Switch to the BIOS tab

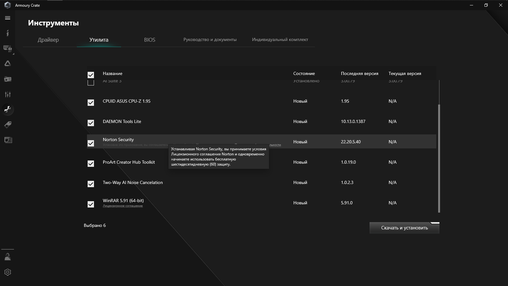150,40
